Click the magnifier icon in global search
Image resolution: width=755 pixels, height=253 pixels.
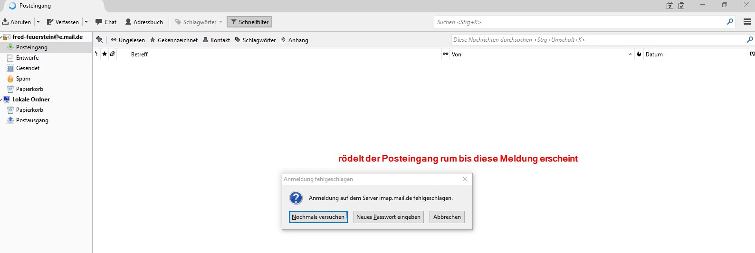tap(730, 22)
